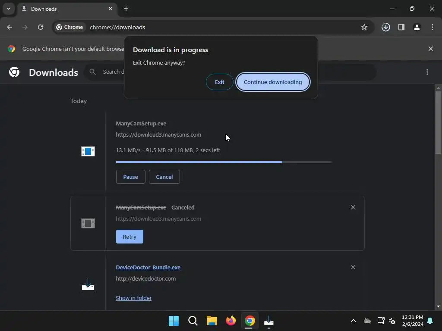Open the Chrome downloads bubble icon
The width and height of the screenshot is (442, 331).
[385, 27]
